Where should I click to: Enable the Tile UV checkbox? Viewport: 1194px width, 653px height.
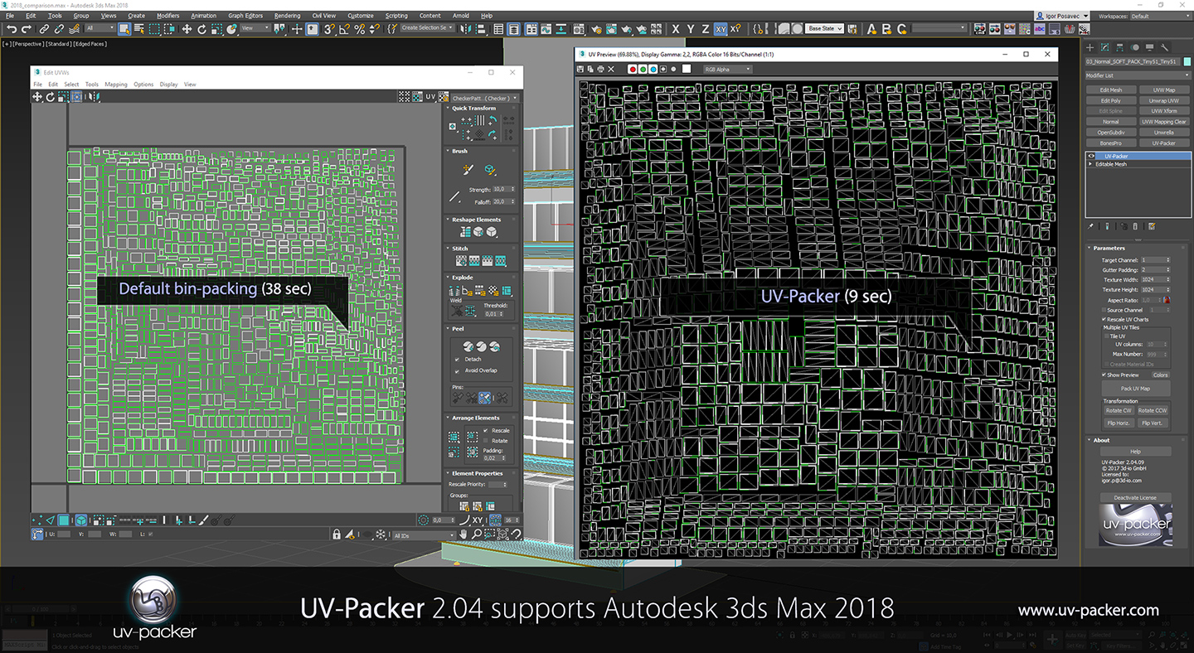[1107, 336]
